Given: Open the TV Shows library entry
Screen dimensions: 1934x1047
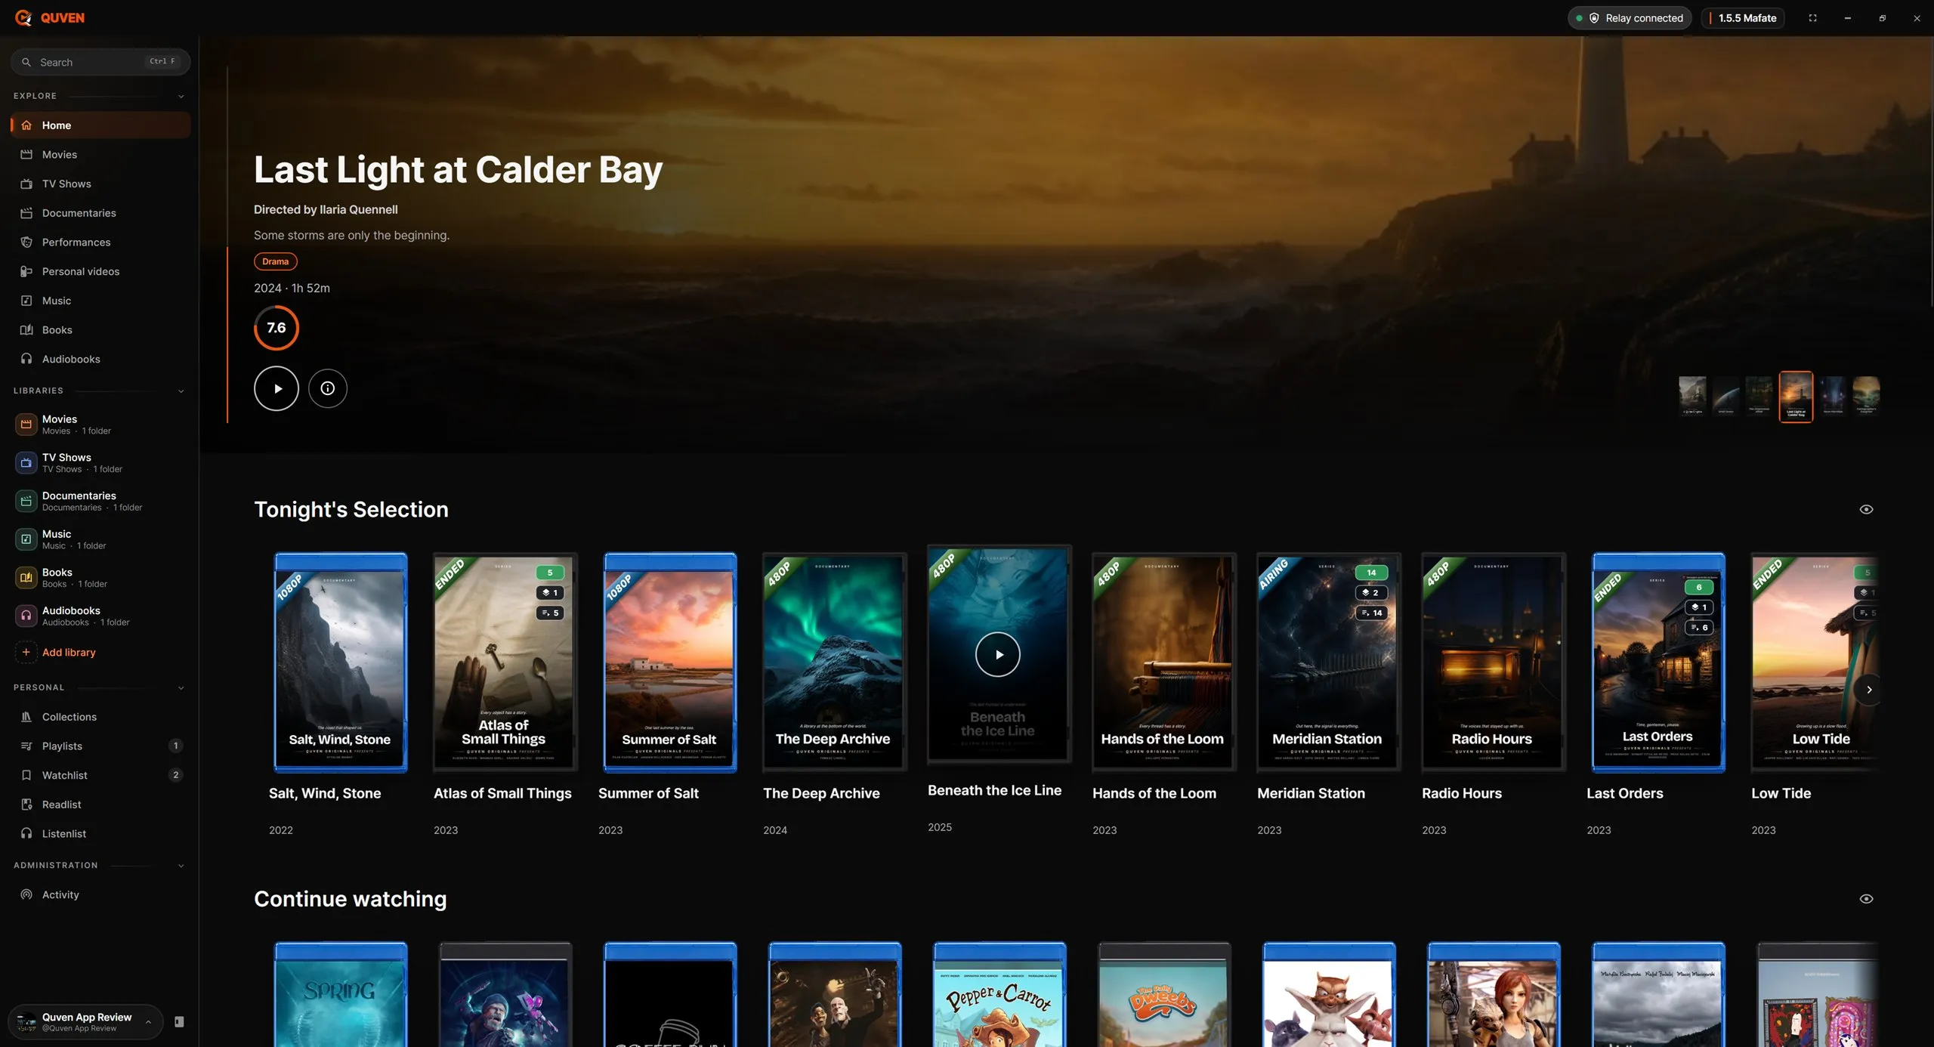Looking at the screenshot, I should click(100, 462).
